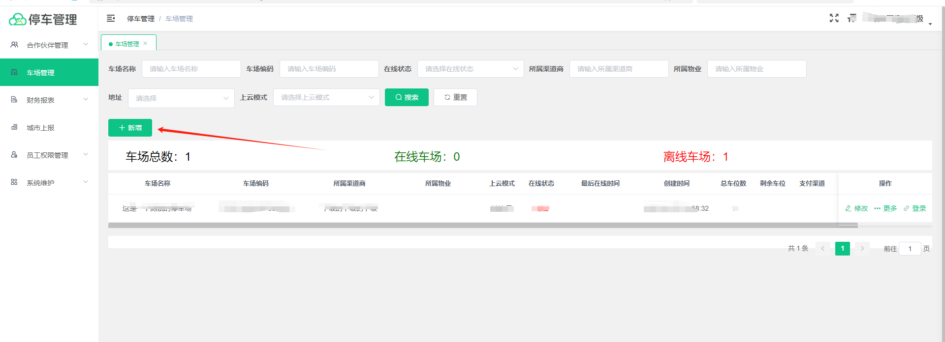The image size is (945, 342).
Task: Click the horizontal table scrollbar
Action: [483, 225]
